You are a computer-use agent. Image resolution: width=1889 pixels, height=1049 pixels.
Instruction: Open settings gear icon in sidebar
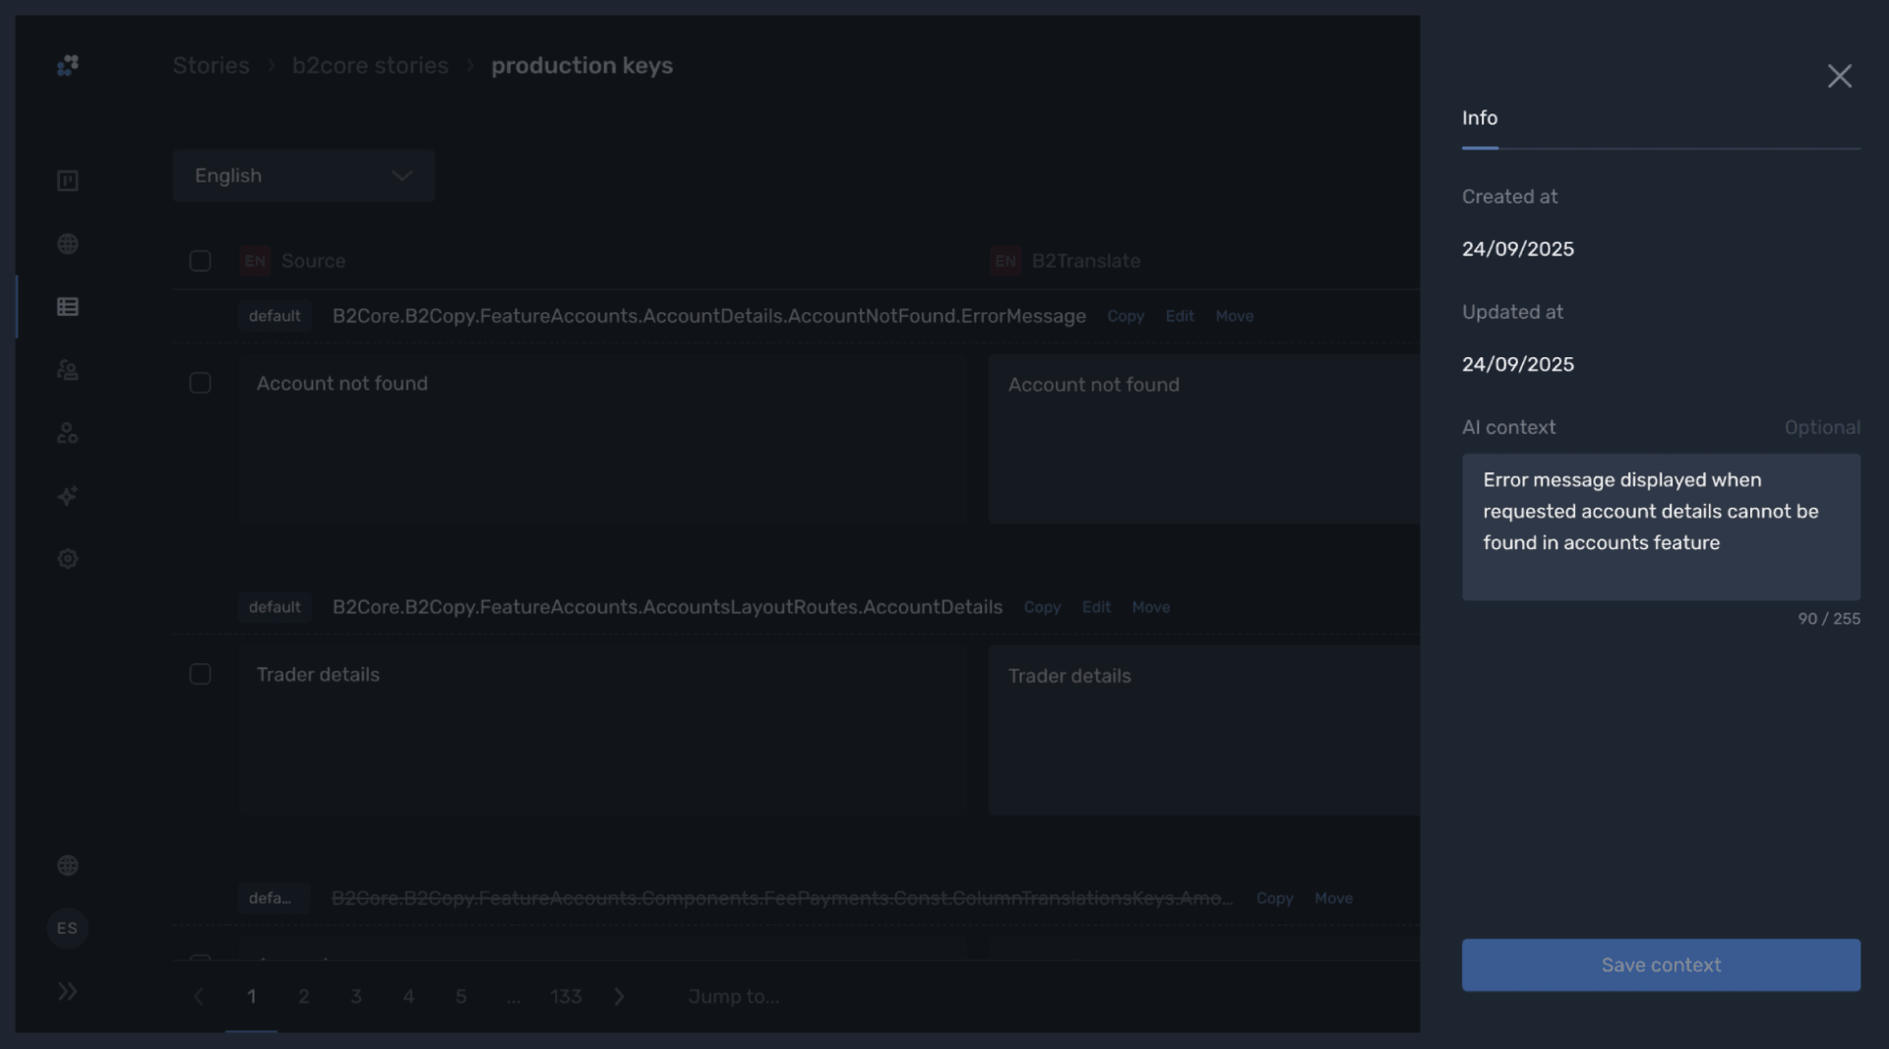(x=67, y=559)
